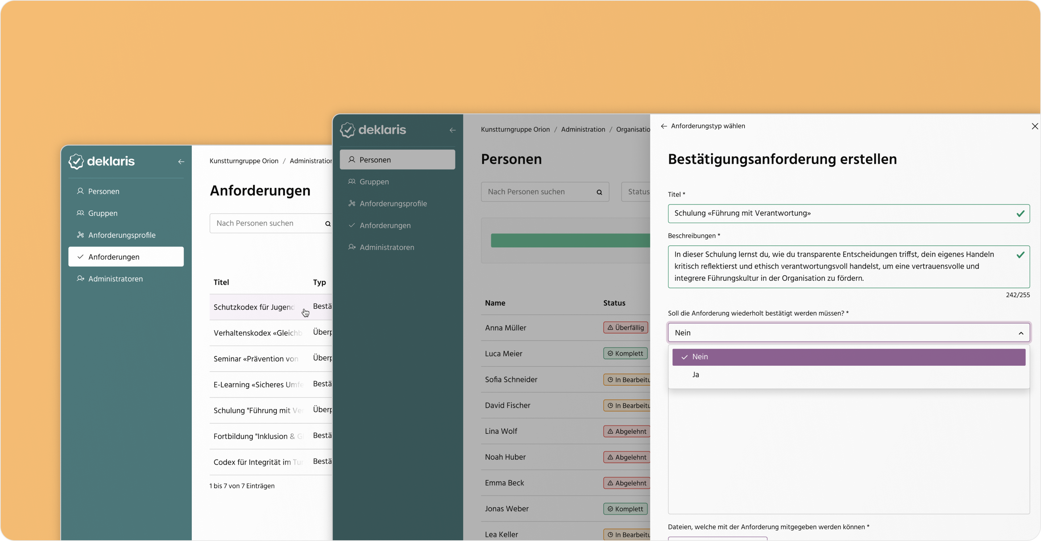Open Personen in the left sidebar
1041x541 pixels.
[103, 191]
